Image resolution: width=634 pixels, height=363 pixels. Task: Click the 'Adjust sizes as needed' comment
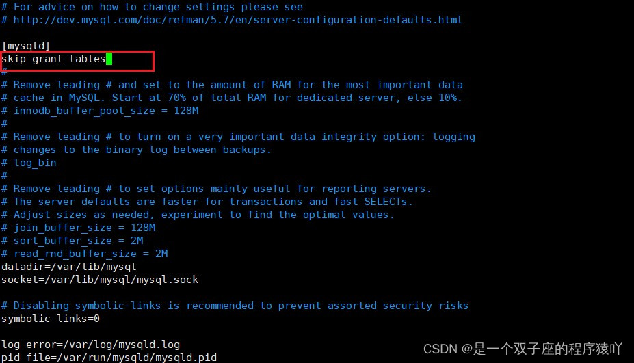click(198, 215)
